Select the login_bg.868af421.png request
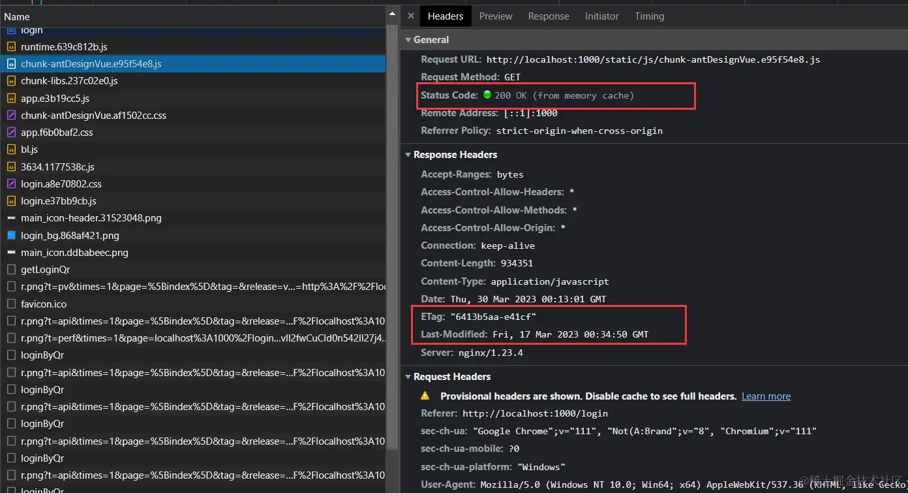 pyautogui.click(x=193, y=235)
